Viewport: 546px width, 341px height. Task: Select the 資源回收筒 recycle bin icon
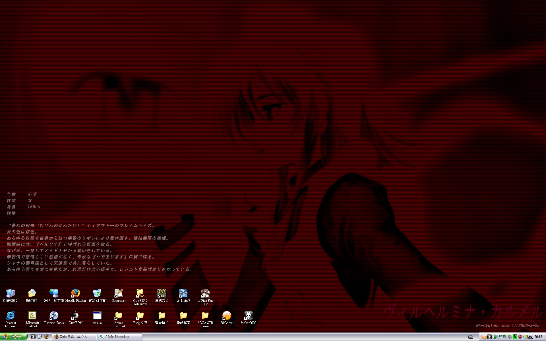[97, 296]
